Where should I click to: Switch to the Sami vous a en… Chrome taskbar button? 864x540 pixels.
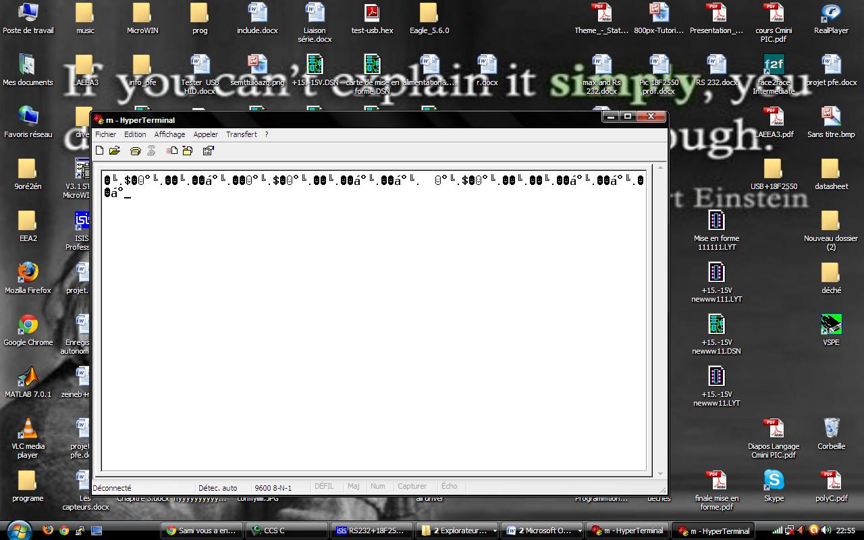201,531
